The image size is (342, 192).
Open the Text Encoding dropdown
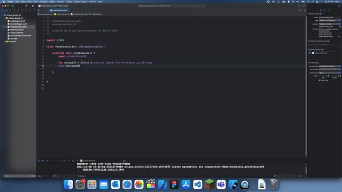[329, 66]
